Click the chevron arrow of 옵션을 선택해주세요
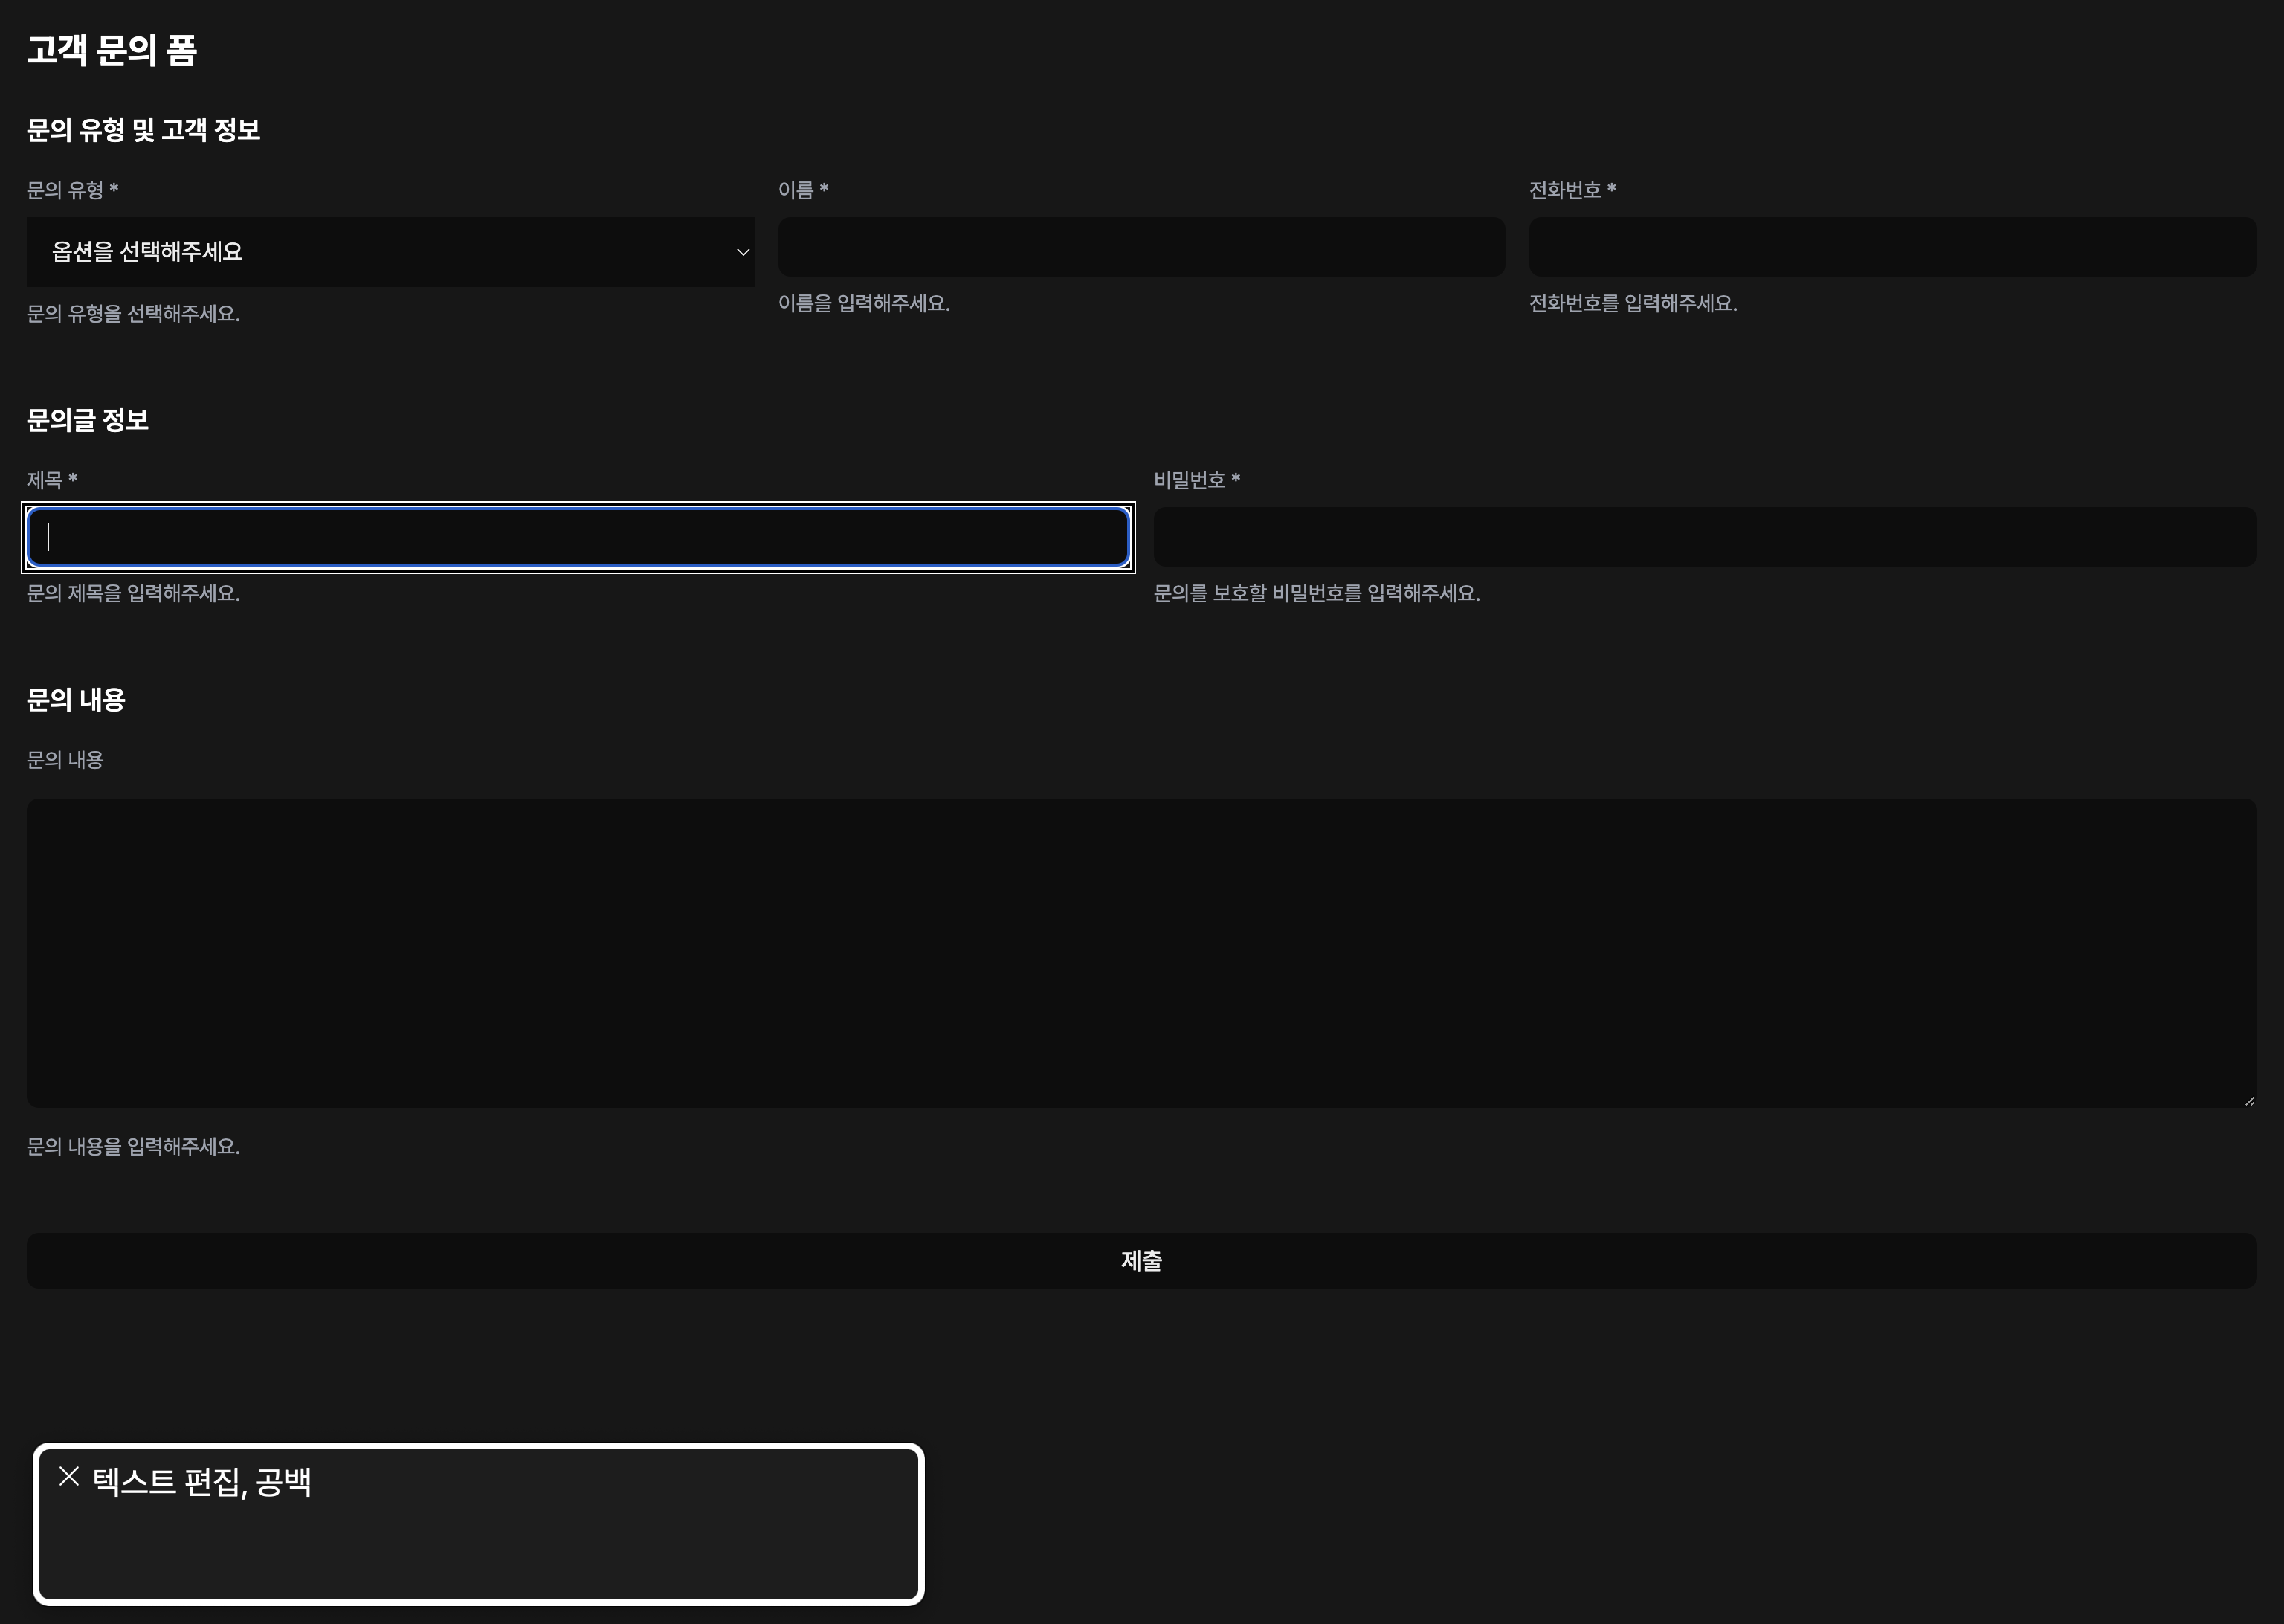This screenshot has height=1624, width=2284. pyautogui.click(x=743, y=252)
